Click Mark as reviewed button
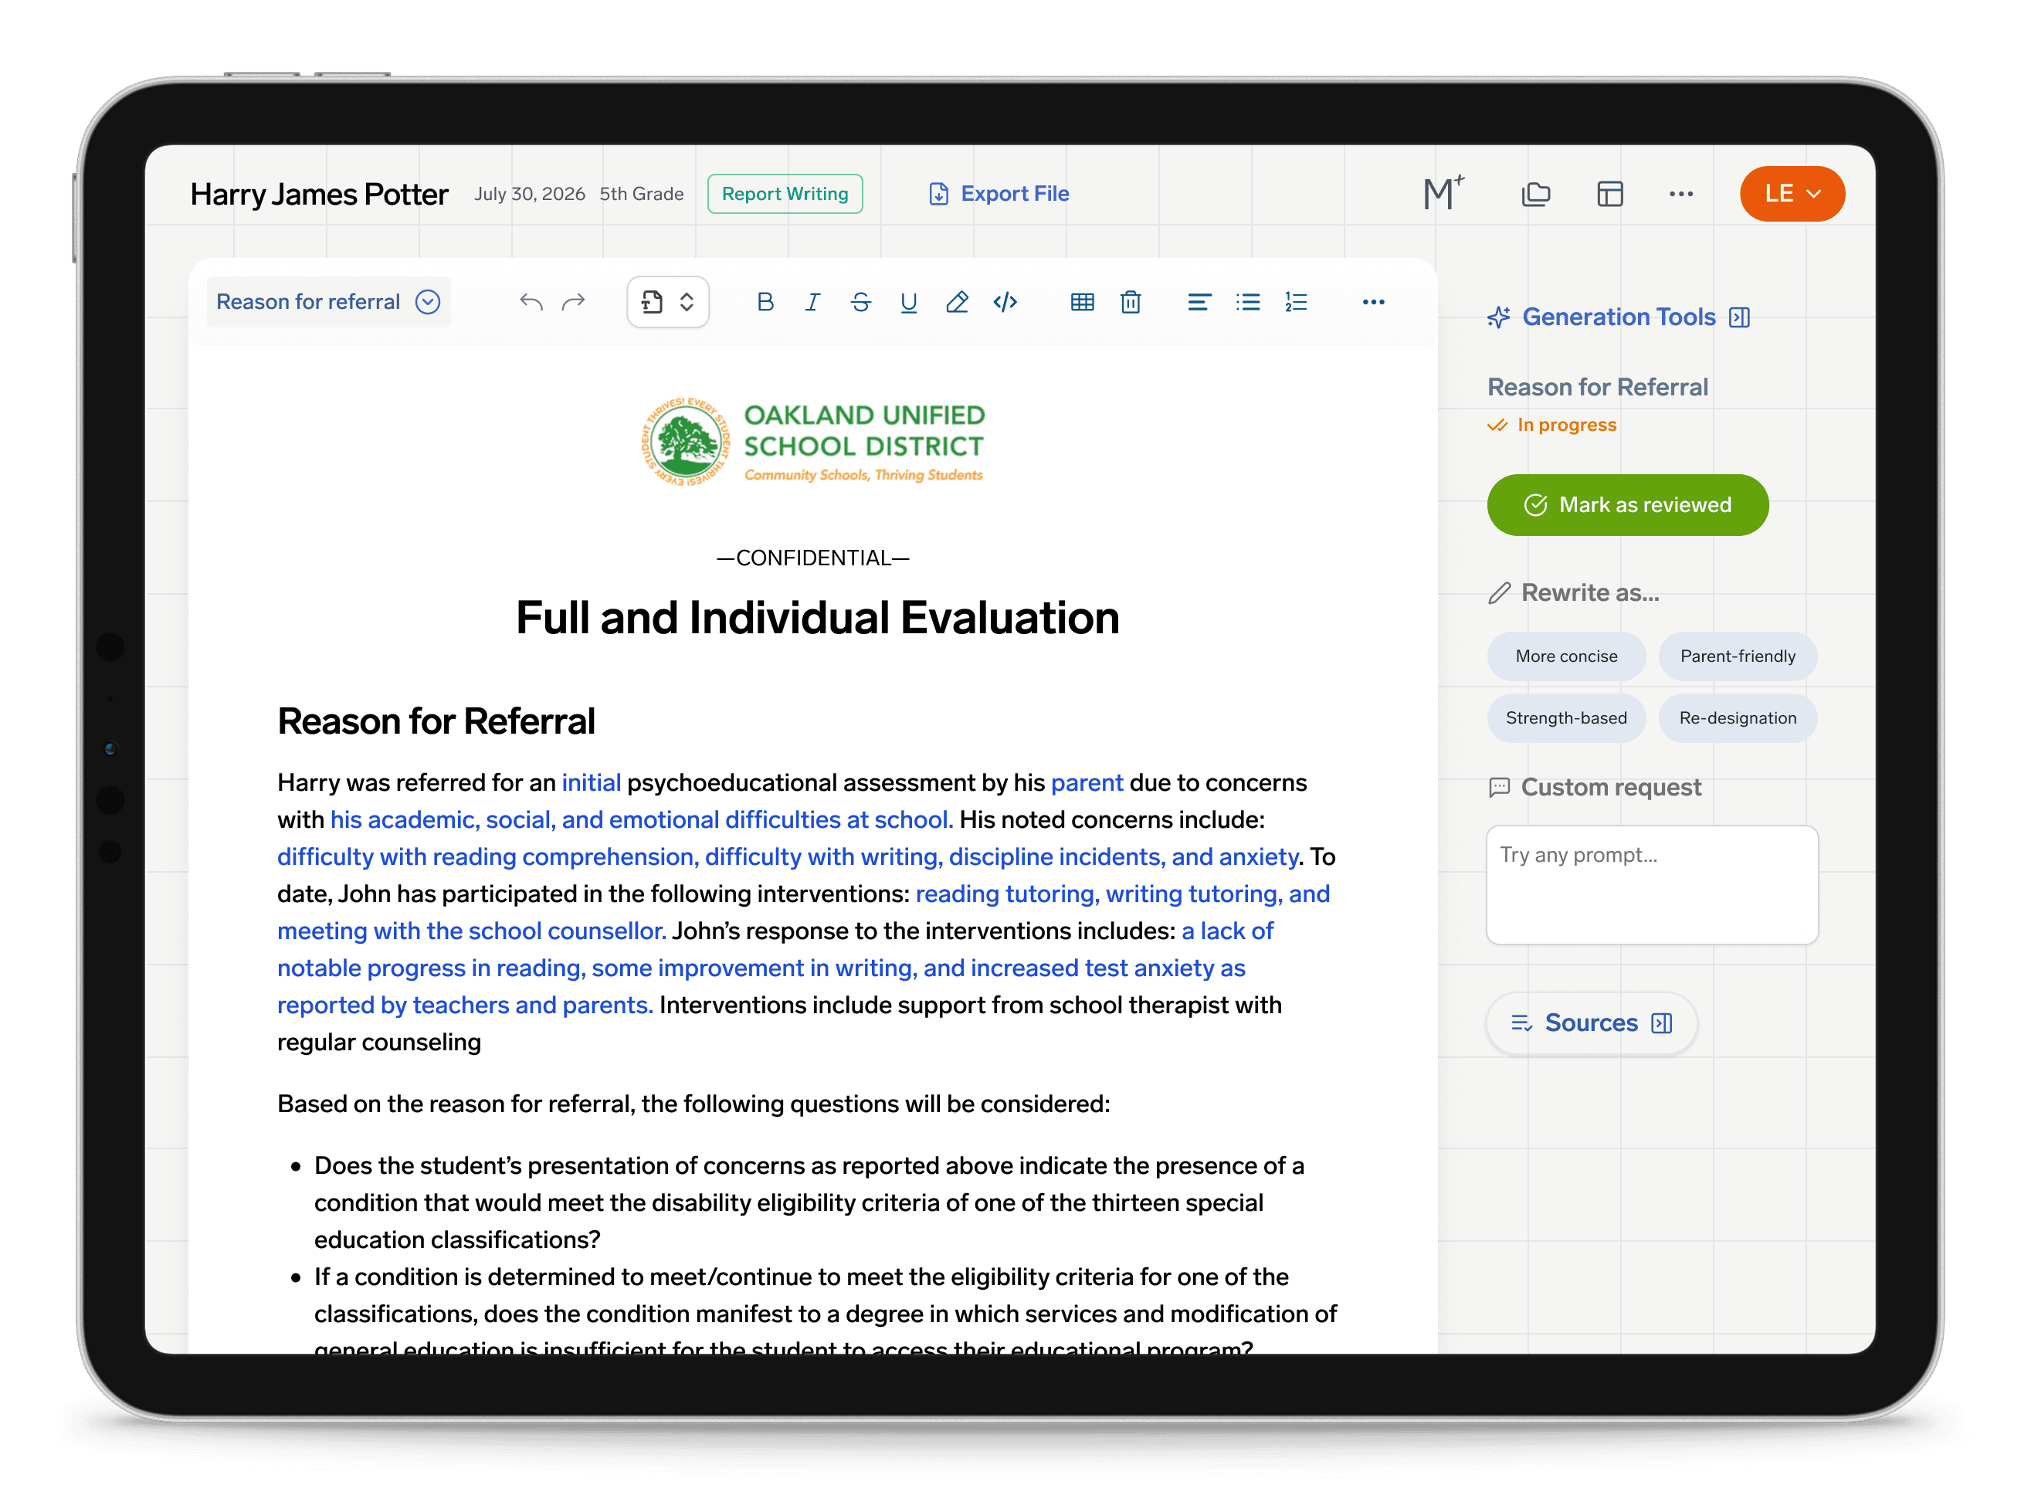This screenshot has height=1499, width=2021. (x=1627, y=504)
